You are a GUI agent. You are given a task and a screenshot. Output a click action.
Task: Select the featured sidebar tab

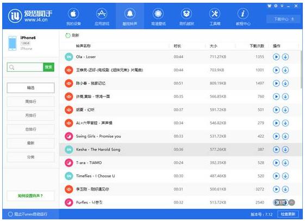click(x=31, y=88)
